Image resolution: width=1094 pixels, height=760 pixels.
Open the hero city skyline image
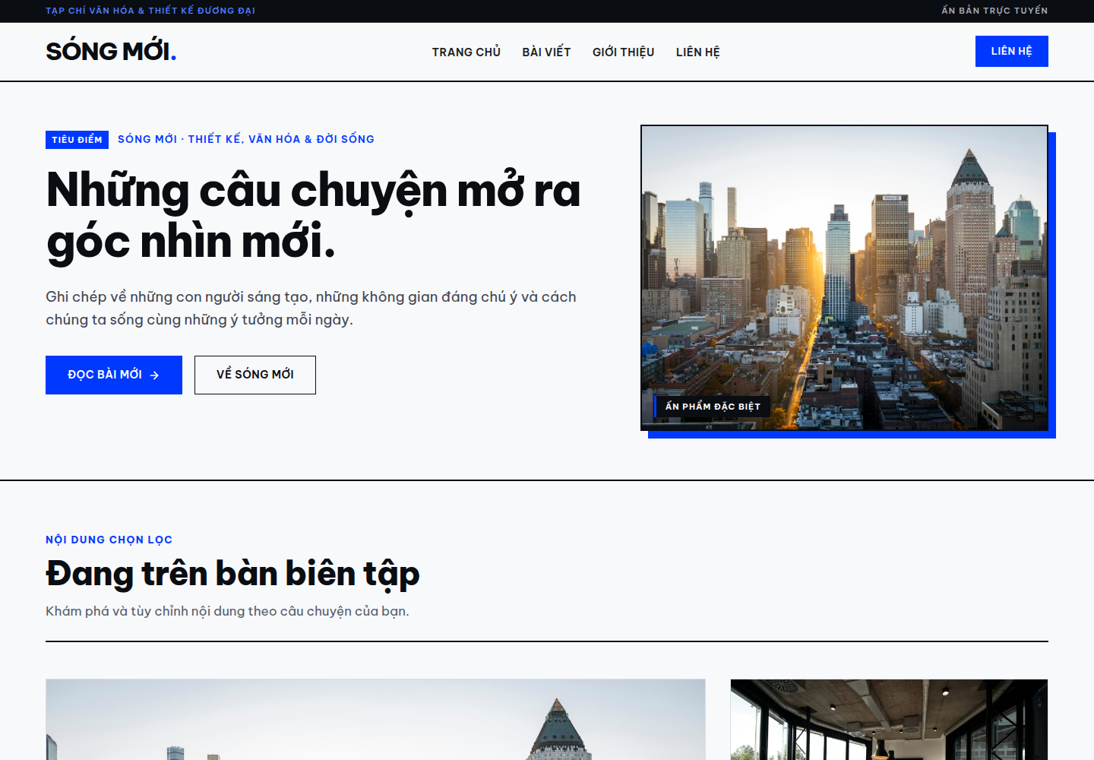(844, 277)
